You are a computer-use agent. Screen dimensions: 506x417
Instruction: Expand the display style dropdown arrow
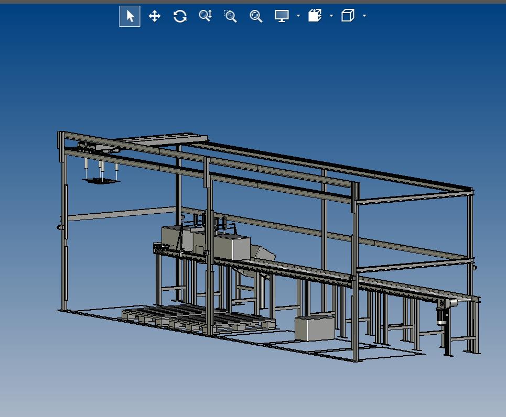298,16
